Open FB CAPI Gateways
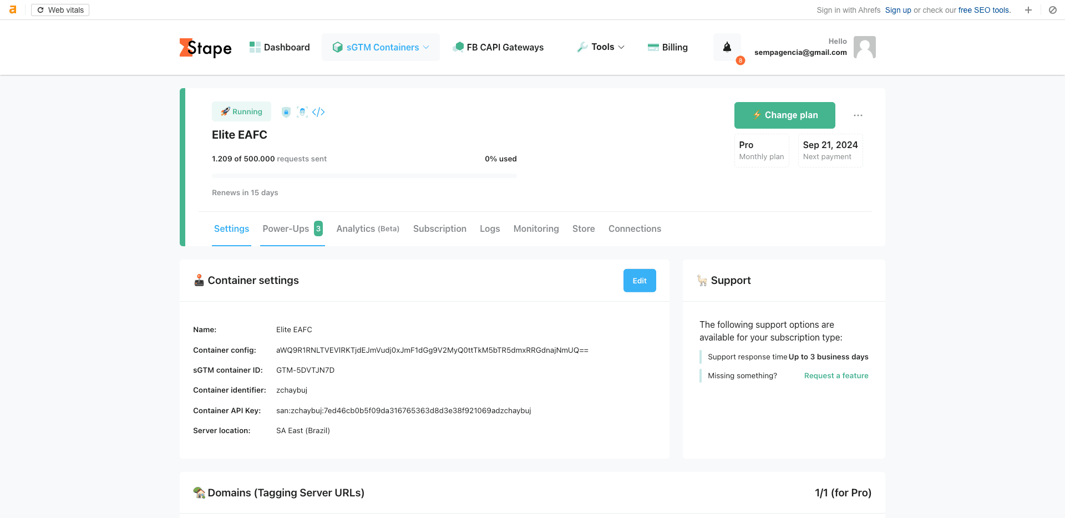 [x=498, y=47]
